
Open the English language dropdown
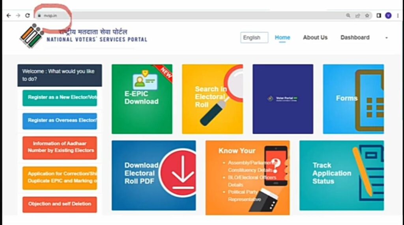pyautogui.click(x=254, y=37)
